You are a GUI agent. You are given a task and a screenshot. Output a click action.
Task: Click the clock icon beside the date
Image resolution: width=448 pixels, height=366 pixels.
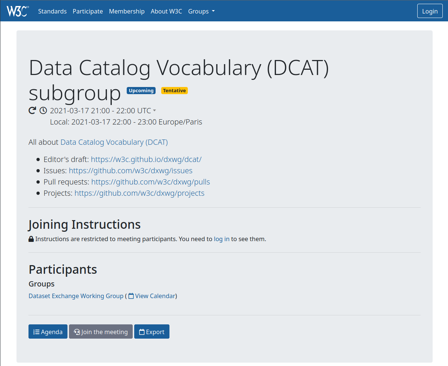tap(43, 111)
